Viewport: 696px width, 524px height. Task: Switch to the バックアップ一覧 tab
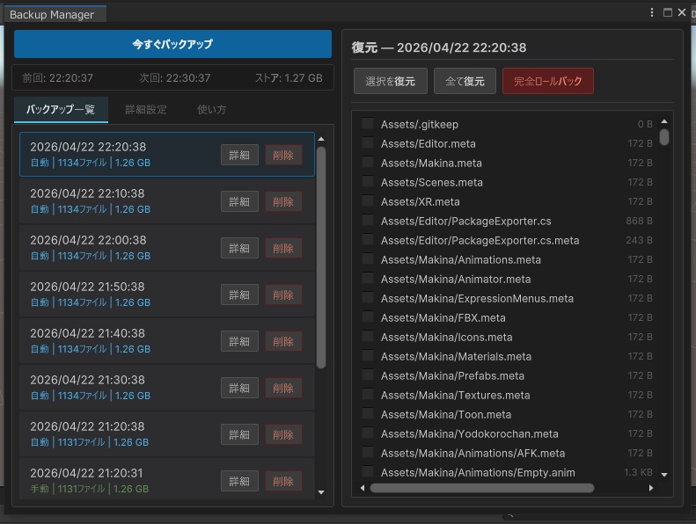[61, 110]
